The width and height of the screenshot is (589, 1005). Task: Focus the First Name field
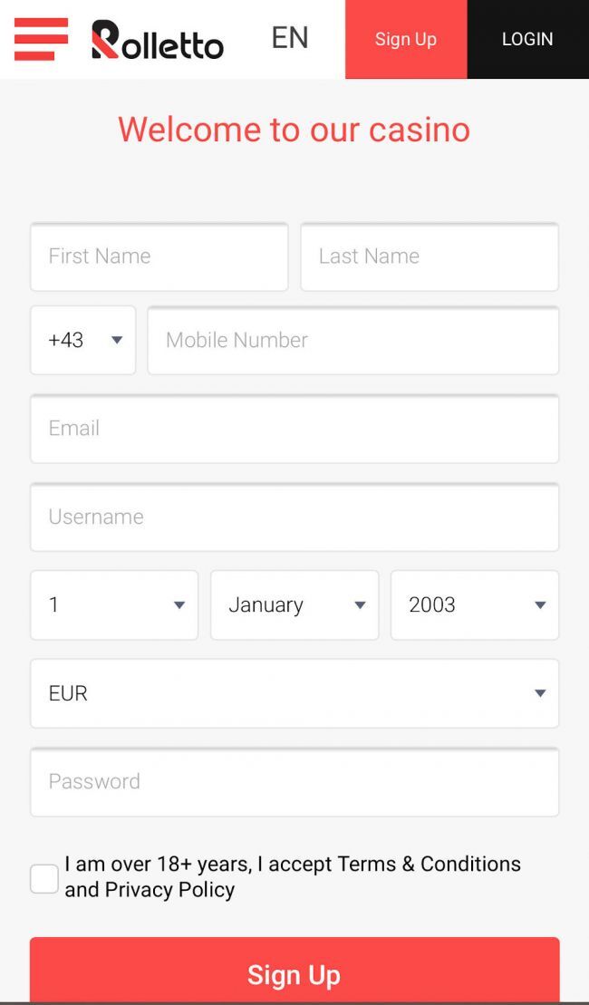coord(159,256)
